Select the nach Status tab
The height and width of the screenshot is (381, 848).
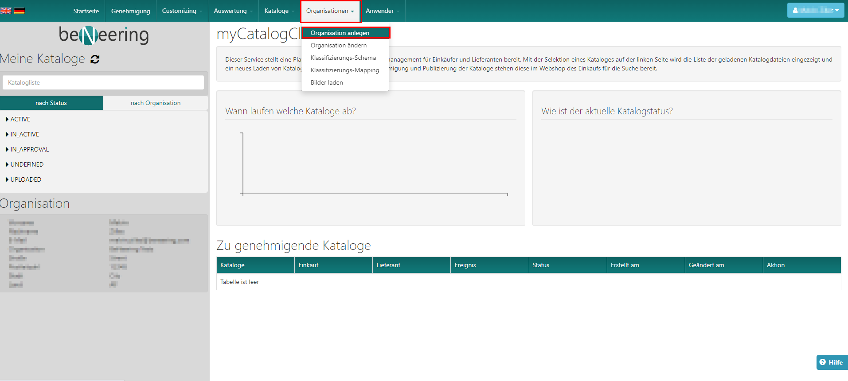pyautogui.click(x=51, y=103)
